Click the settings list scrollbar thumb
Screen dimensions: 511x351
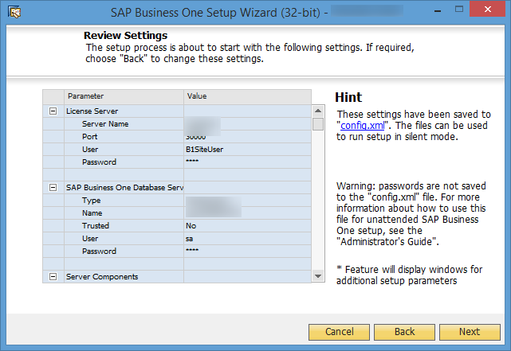coord(318,124)
